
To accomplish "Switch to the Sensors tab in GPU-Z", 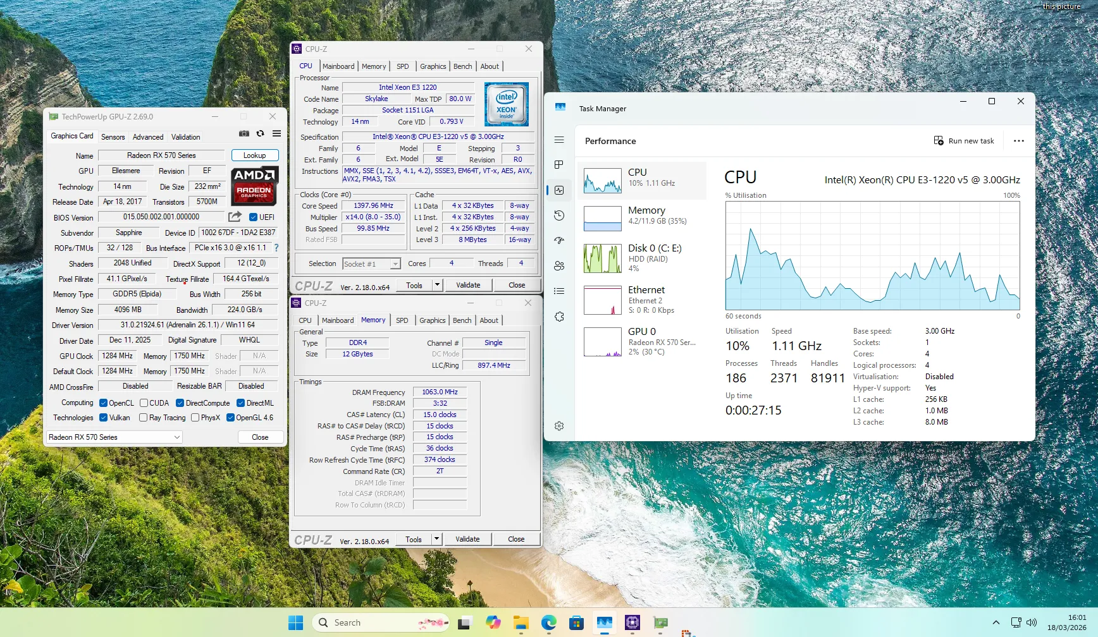I will (x=113, y=137).
